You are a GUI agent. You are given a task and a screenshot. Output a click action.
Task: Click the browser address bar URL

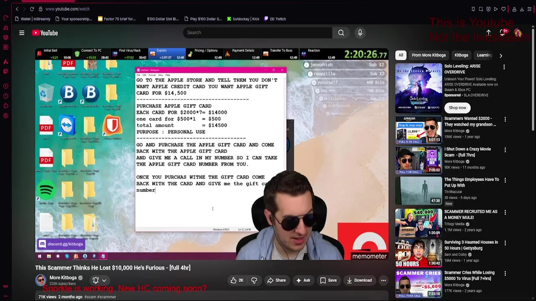click(67, 9)
